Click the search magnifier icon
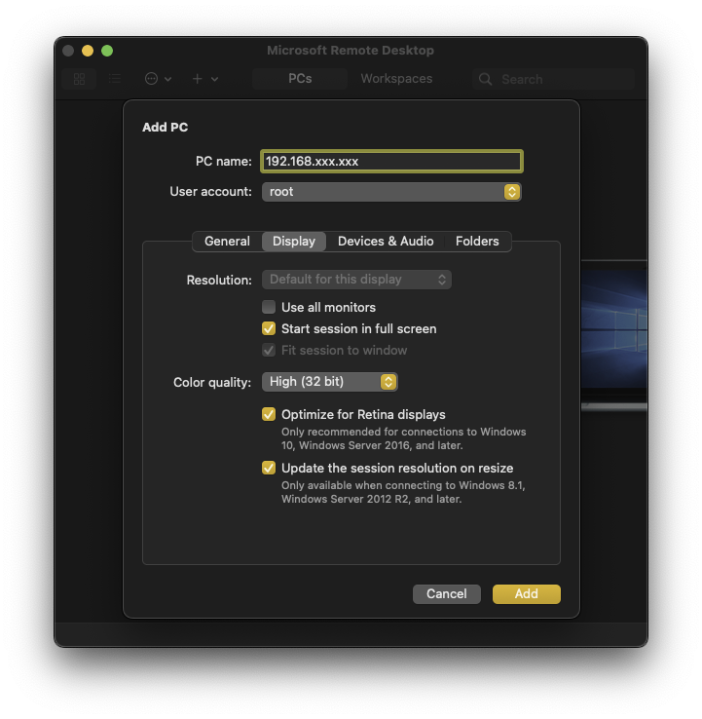The width and height of the screenshot is (702, 719). 485,79
